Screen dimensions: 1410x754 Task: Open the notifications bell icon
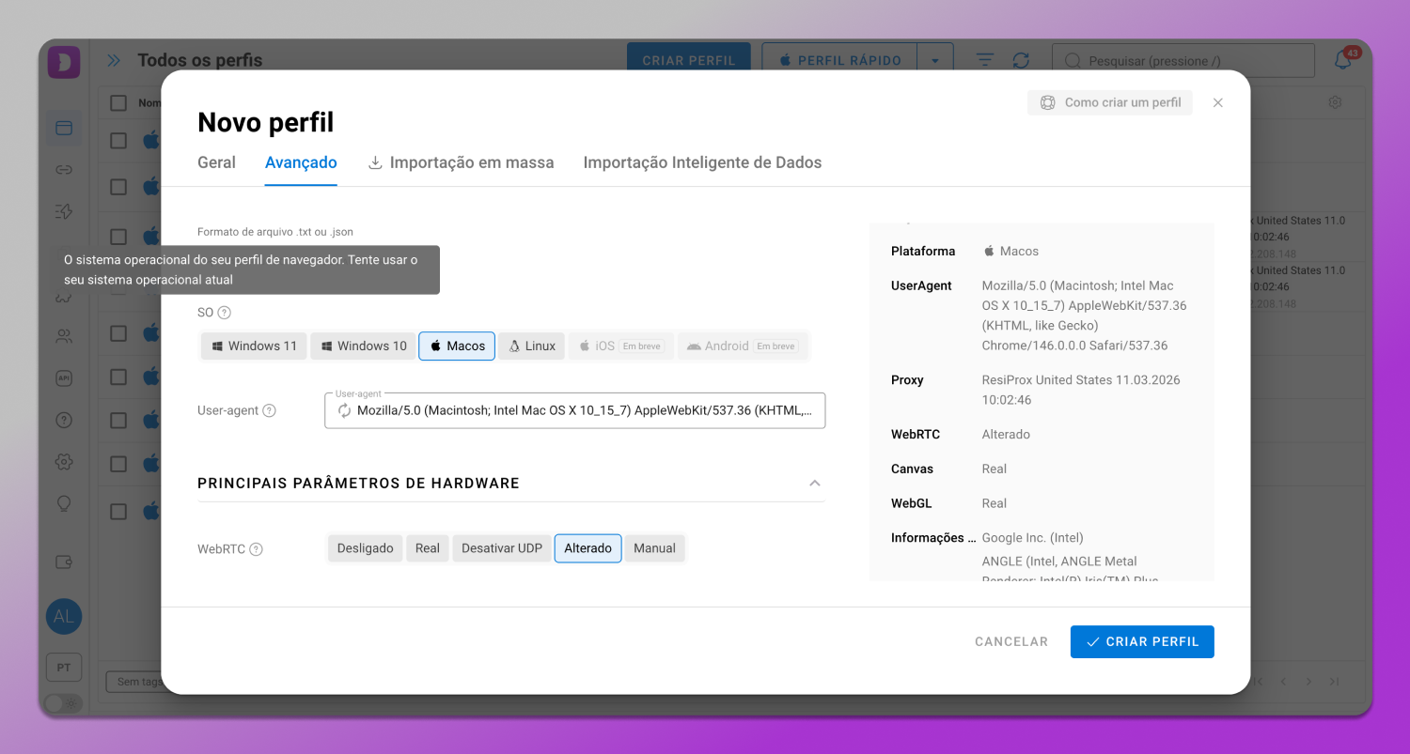pyautogui.click(x=1343, y=60)
